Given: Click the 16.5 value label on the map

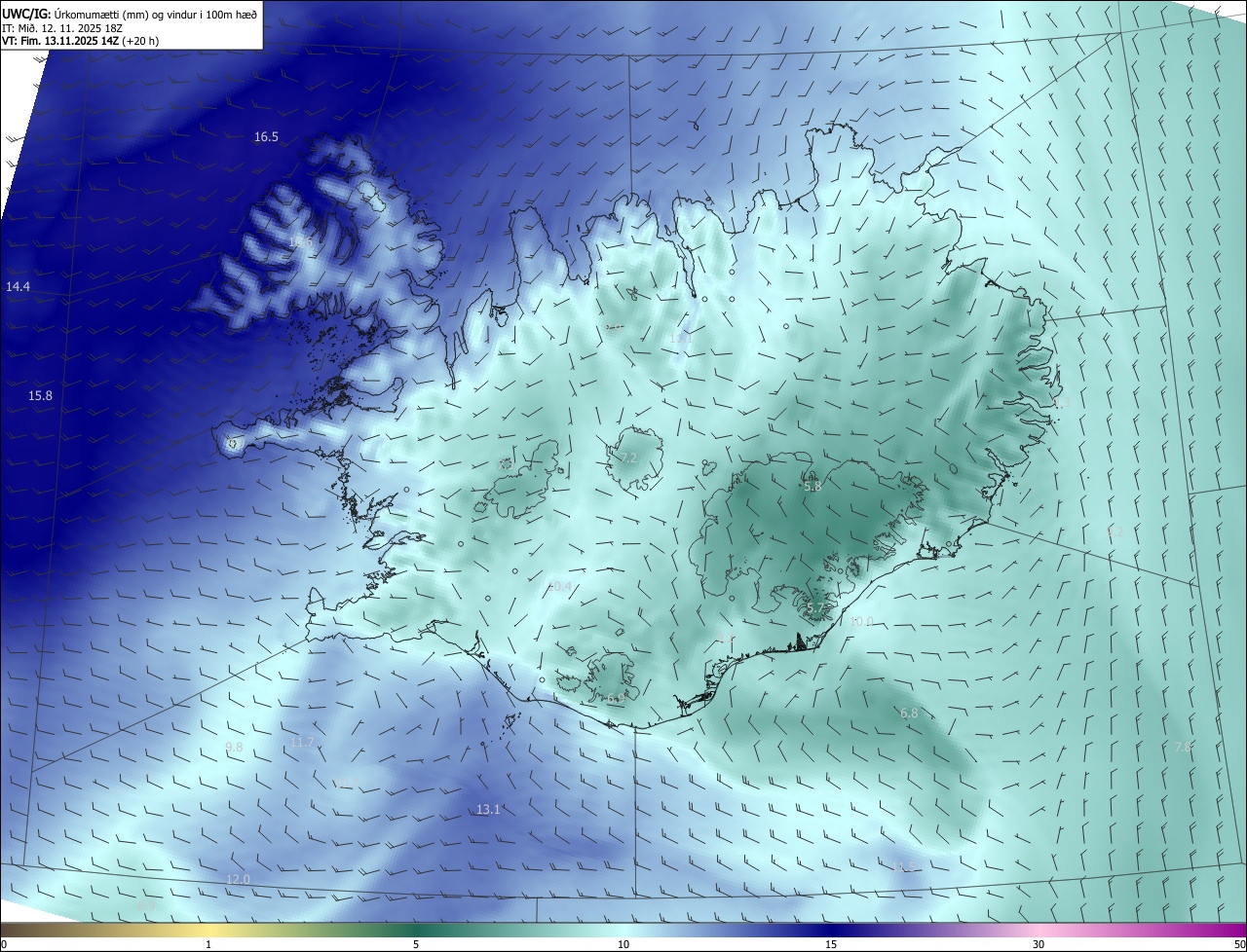Looking at the screenshot, I should 266,137.
